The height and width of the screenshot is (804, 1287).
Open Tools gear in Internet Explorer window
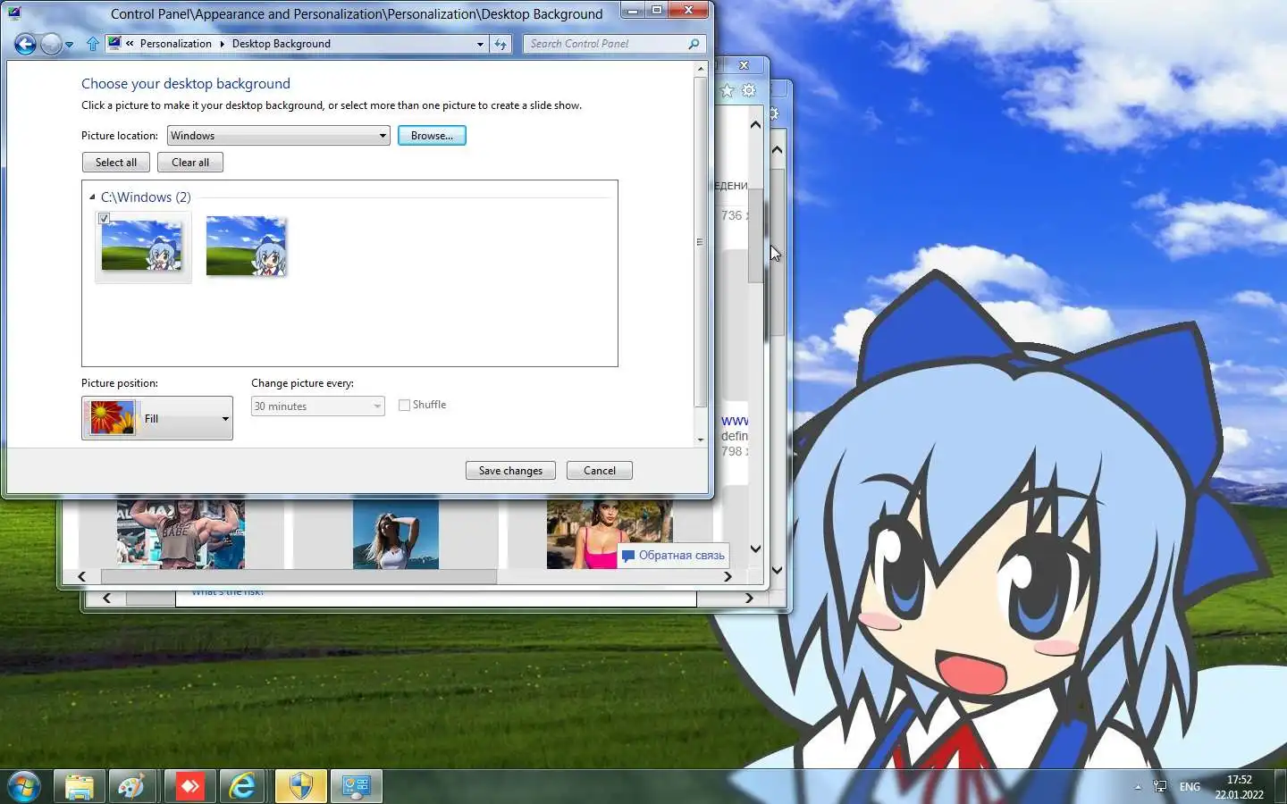pos(749,90)
